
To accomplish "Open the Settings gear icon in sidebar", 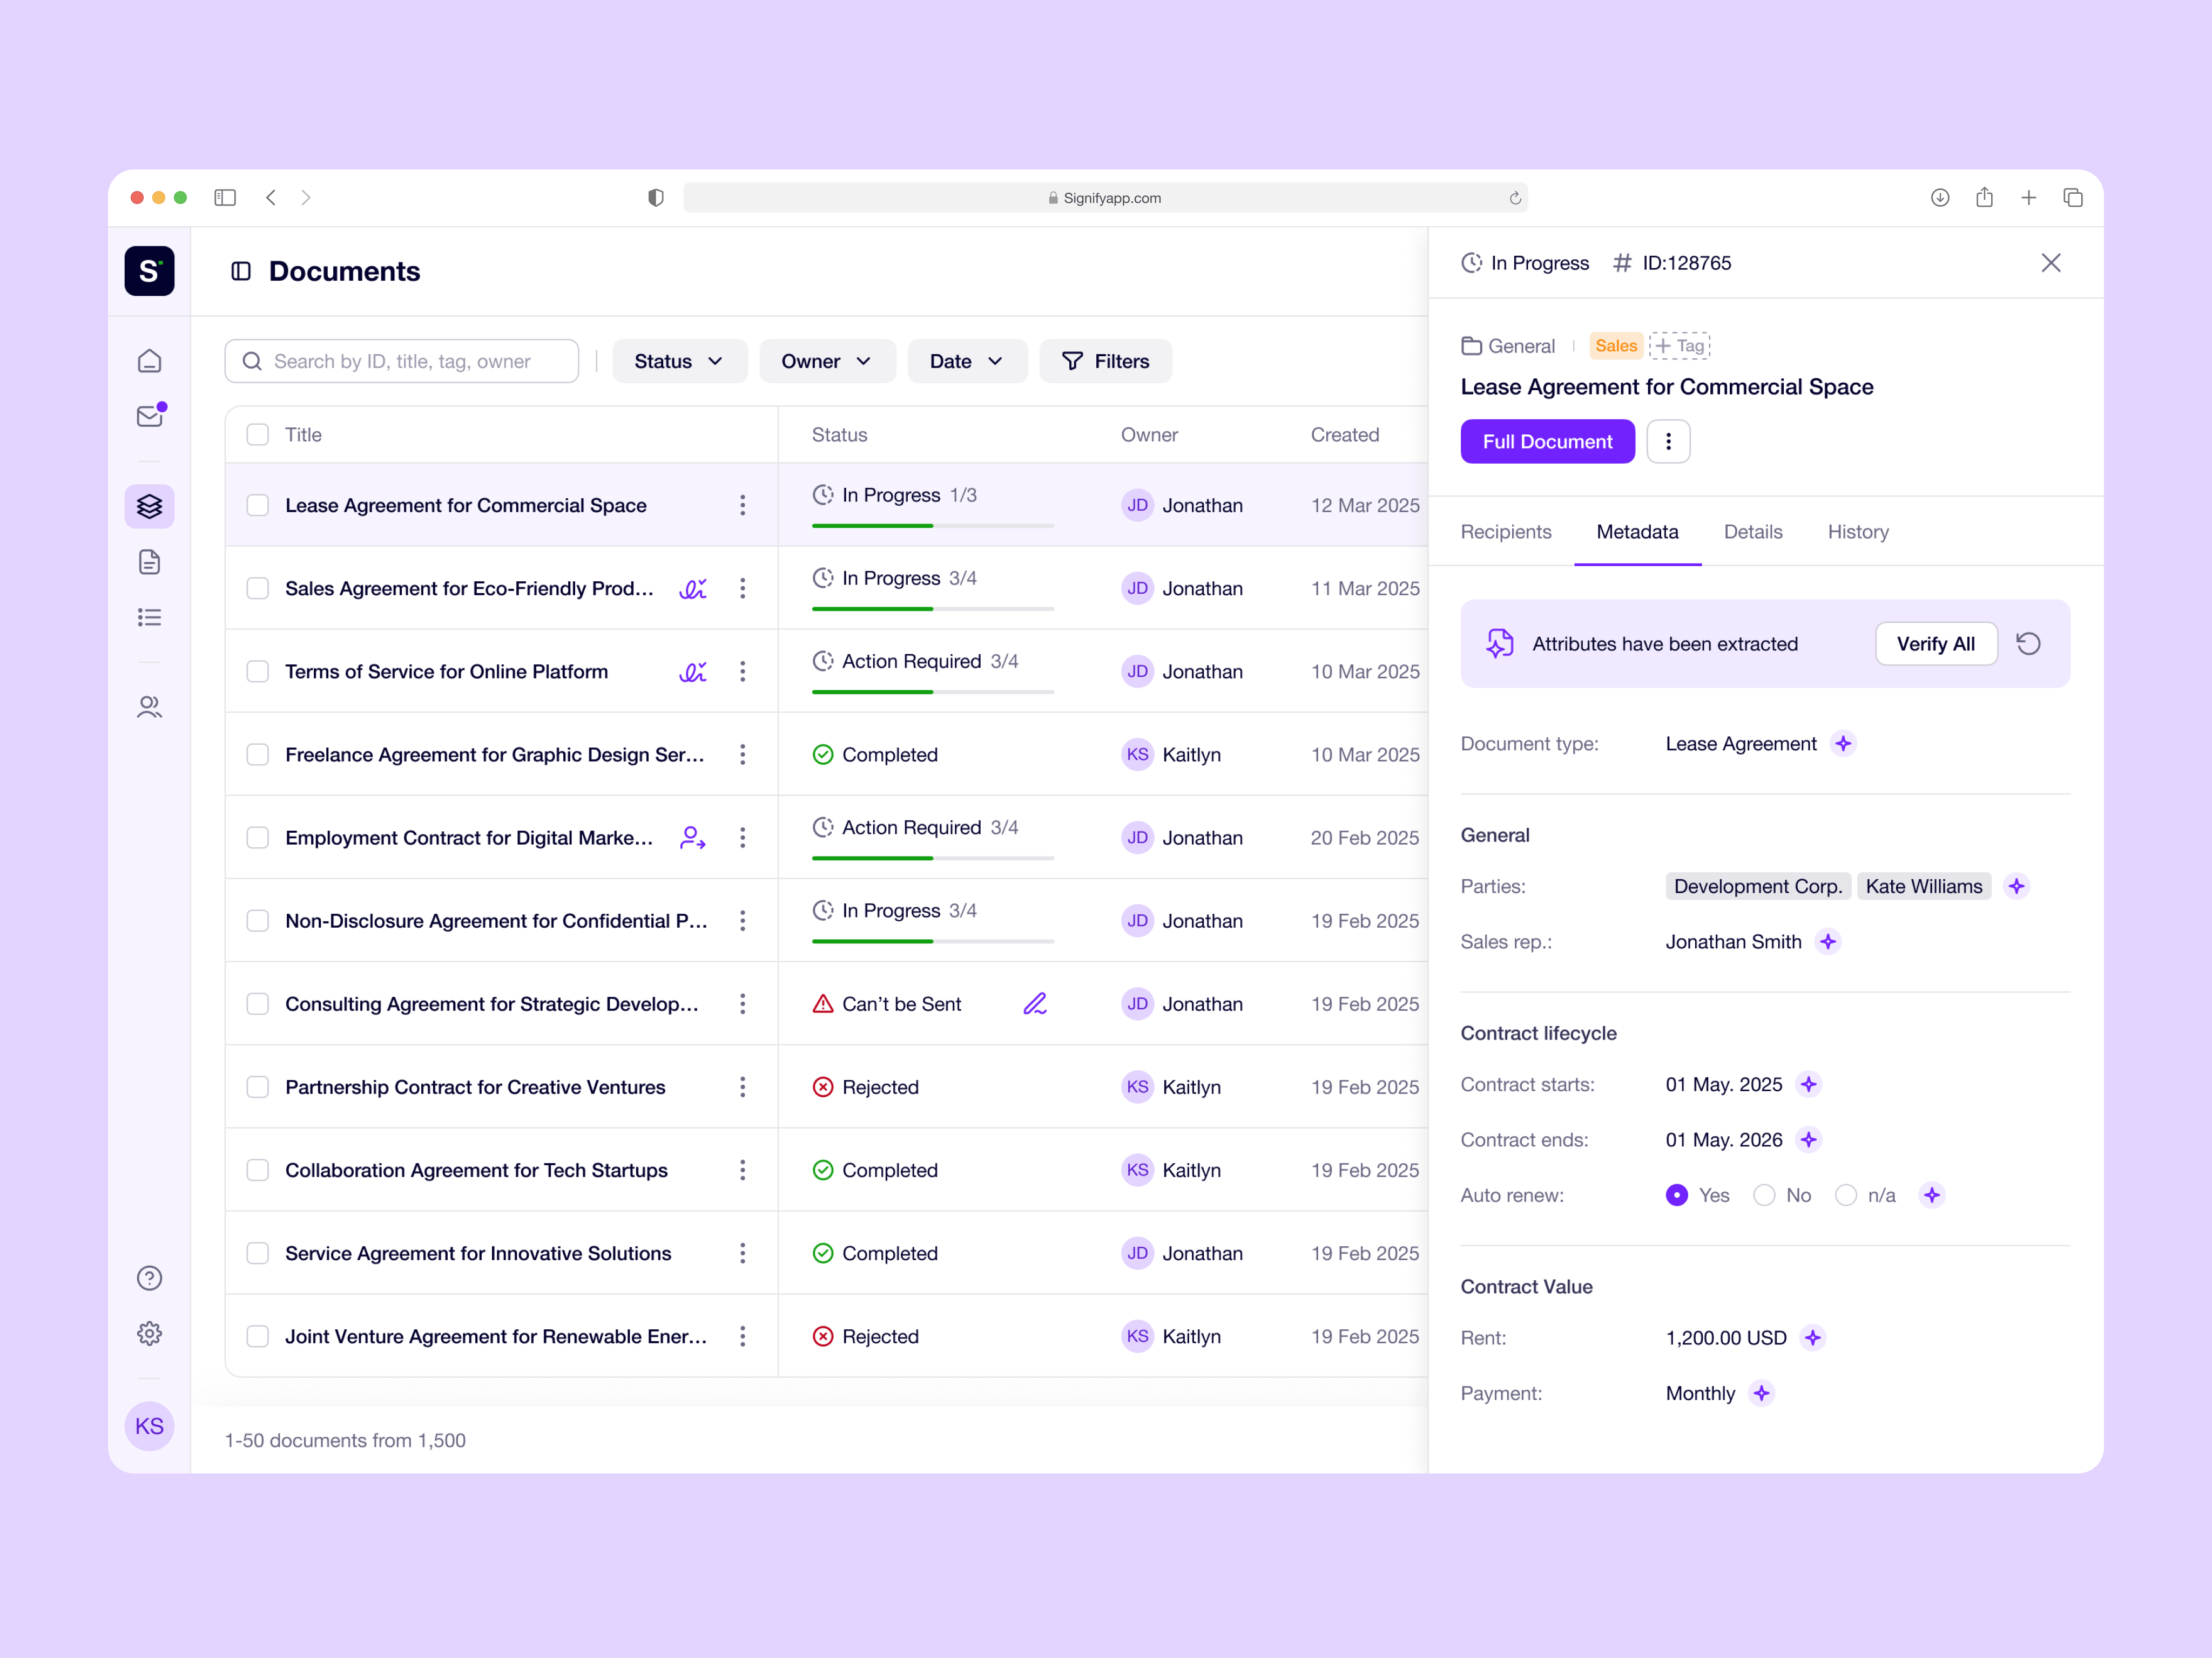I will tap(149, 1333).
